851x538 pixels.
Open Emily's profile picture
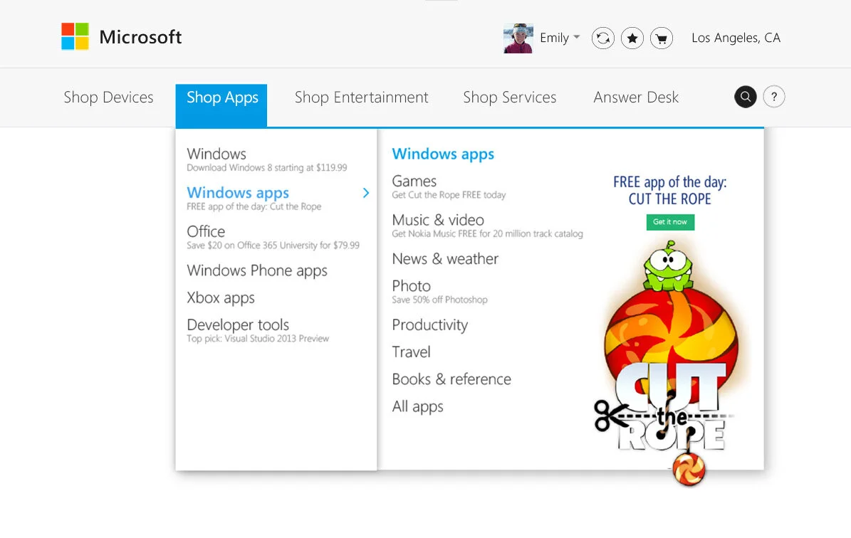[518, 38]
